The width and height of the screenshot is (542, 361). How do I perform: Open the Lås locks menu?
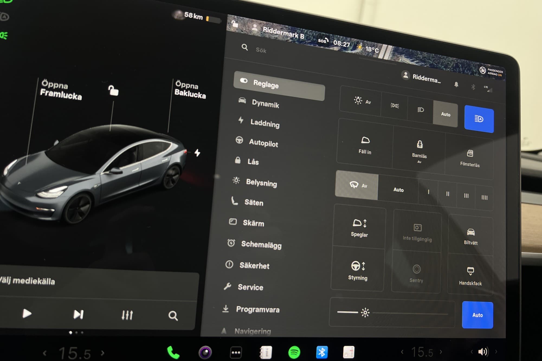[x=246, y=161]
